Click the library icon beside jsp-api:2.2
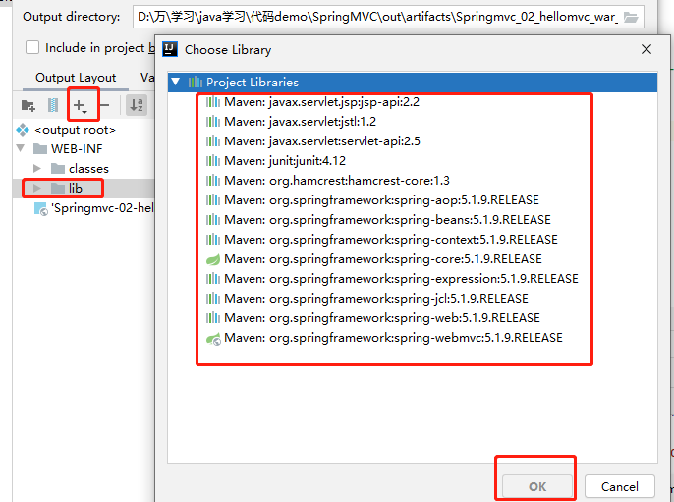 point(213,102)
